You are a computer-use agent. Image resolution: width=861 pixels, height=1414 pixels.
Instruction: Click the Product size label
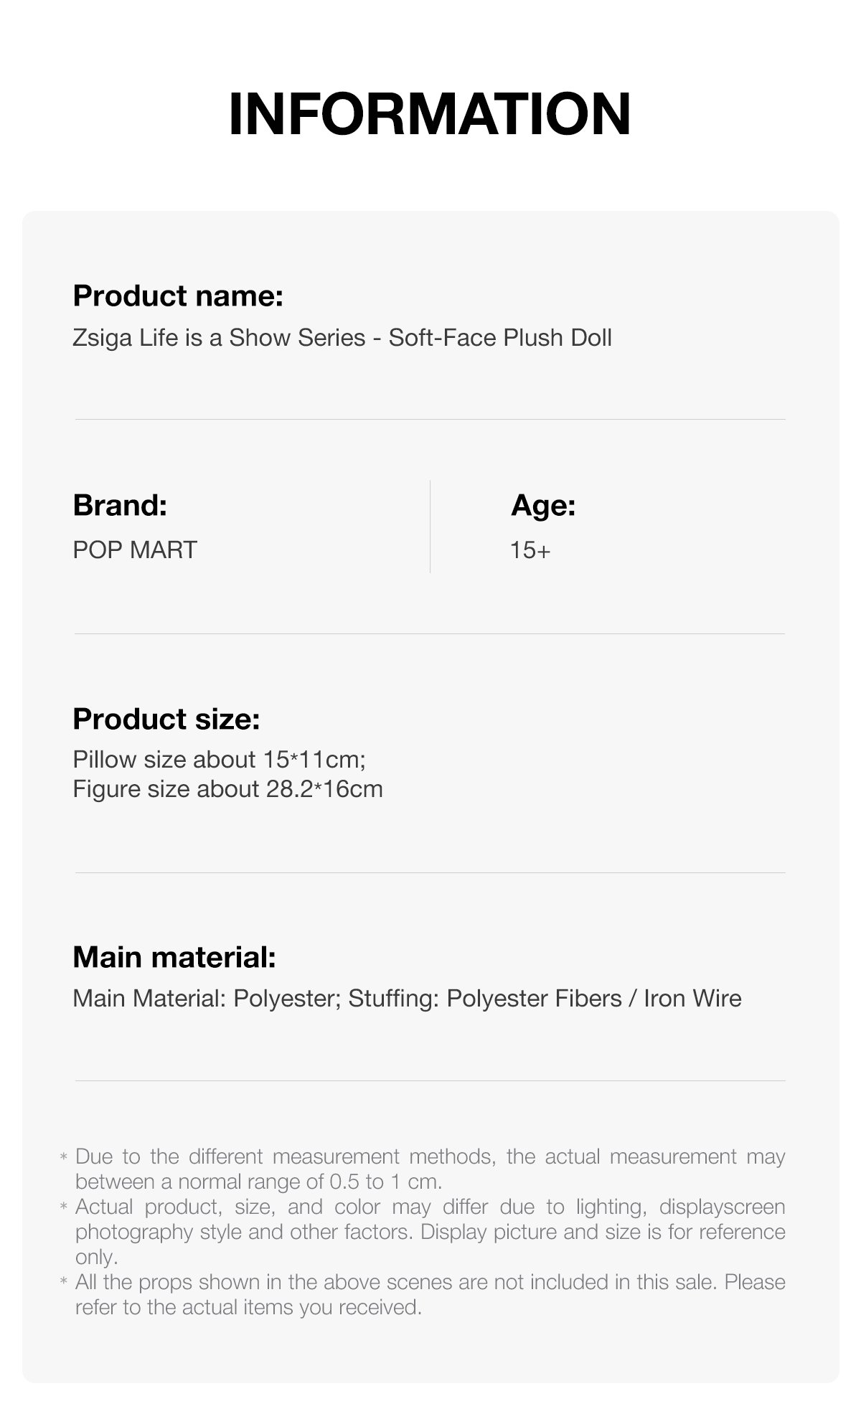tap(166, 719)
